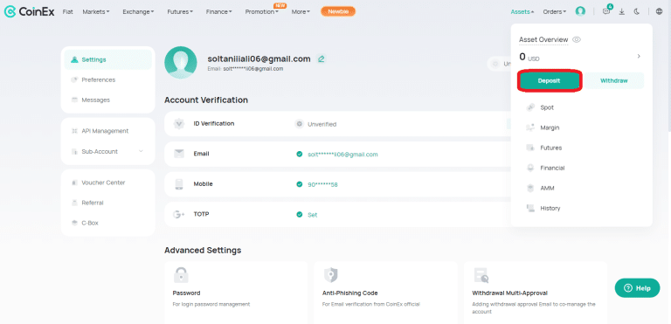Click the History icon in assets menu

pos(530,208)
